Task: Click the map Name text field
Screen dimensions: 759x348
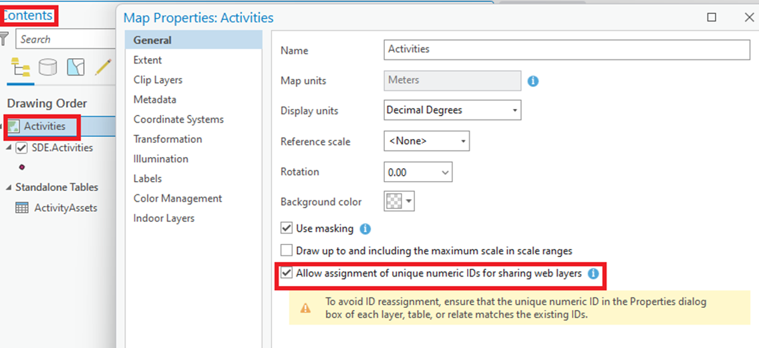Action: click(567, 49)
